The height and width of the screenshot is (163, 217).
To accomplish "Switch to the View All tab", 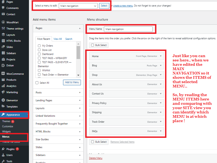I will (x=58, y=39).
